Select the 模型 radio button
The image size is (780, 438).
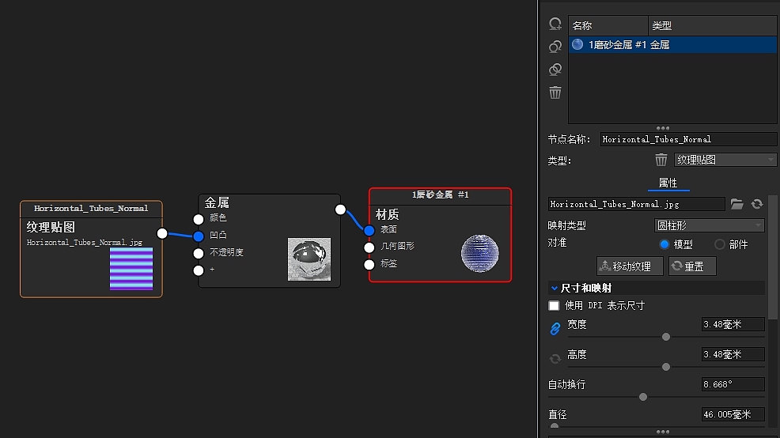[x=664, y=244]
